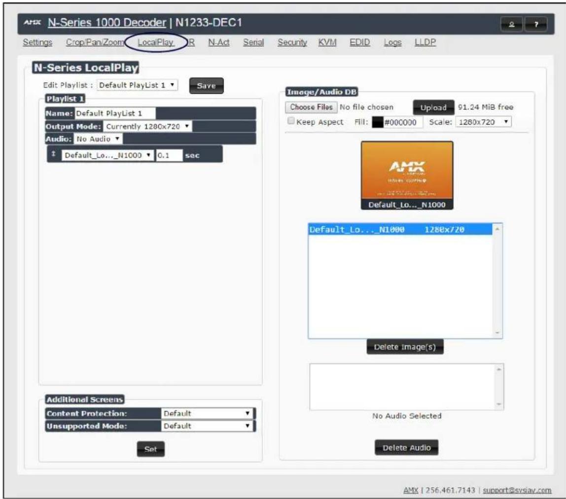Click the AMX logo in header

coord(32,22)
